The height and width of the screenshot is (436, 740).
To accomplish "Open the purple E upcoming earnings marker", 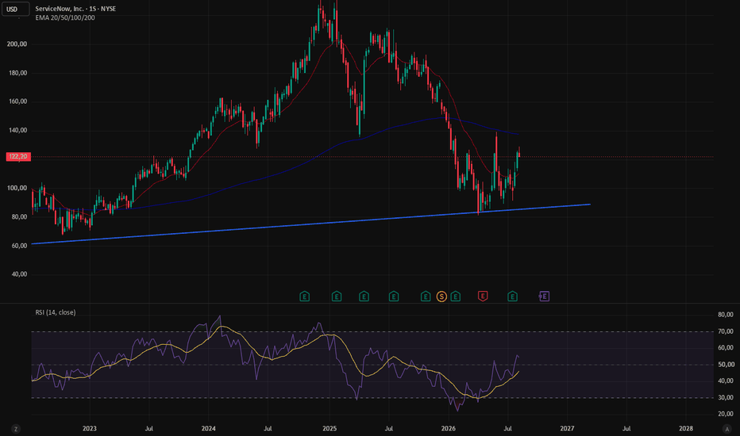I will coord(544,296).
